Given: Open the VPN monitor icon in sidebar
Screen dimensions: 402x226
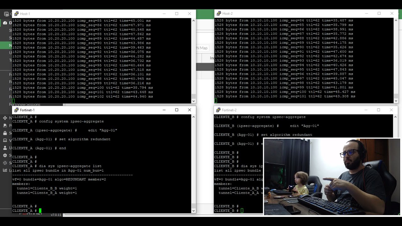Looking at the screenshot, I should [5, 140].
